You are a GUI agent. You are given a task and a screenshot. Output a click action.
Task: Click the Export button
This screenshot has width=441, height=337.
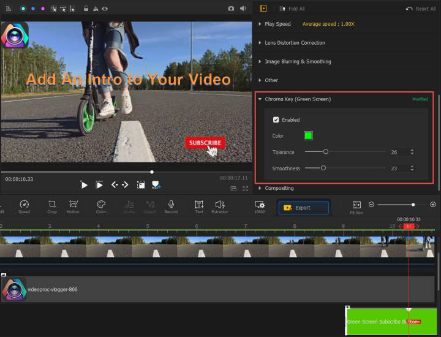tap(303, 208)
